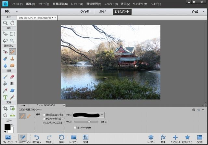The height and width of the screenshot is (145, 208).
Task: Swap foreground and background colors
Action: (12, 125)
